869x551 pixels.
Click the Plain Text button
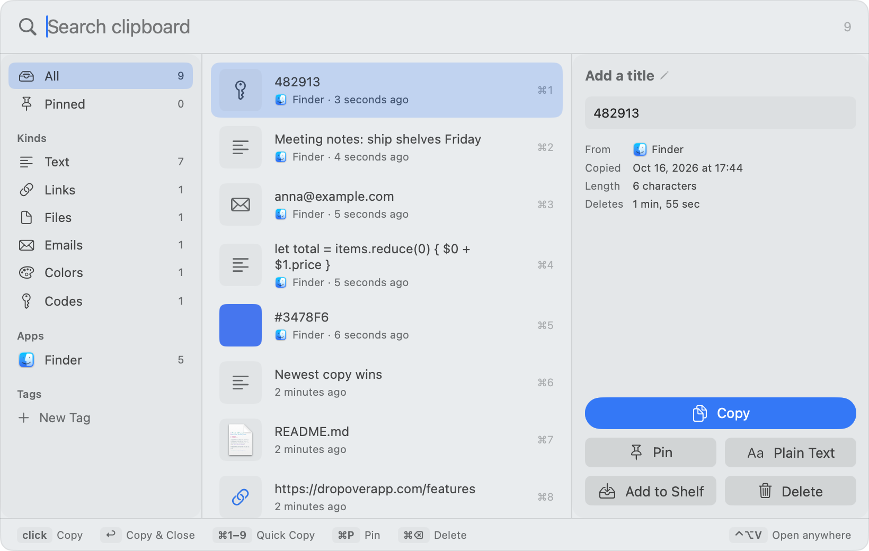pyautogui.click(x=791, y=452)
